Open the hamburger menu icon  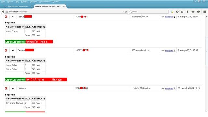(205, 12)
